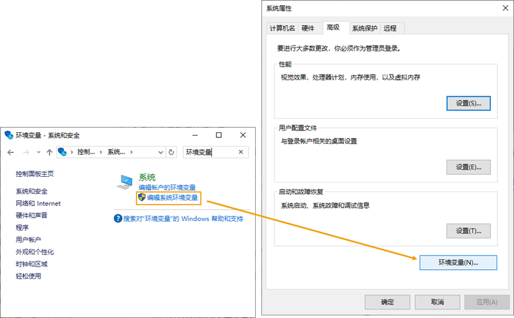Click the back navigation arrow
This screenshot has width=514, height=318.
10,152
